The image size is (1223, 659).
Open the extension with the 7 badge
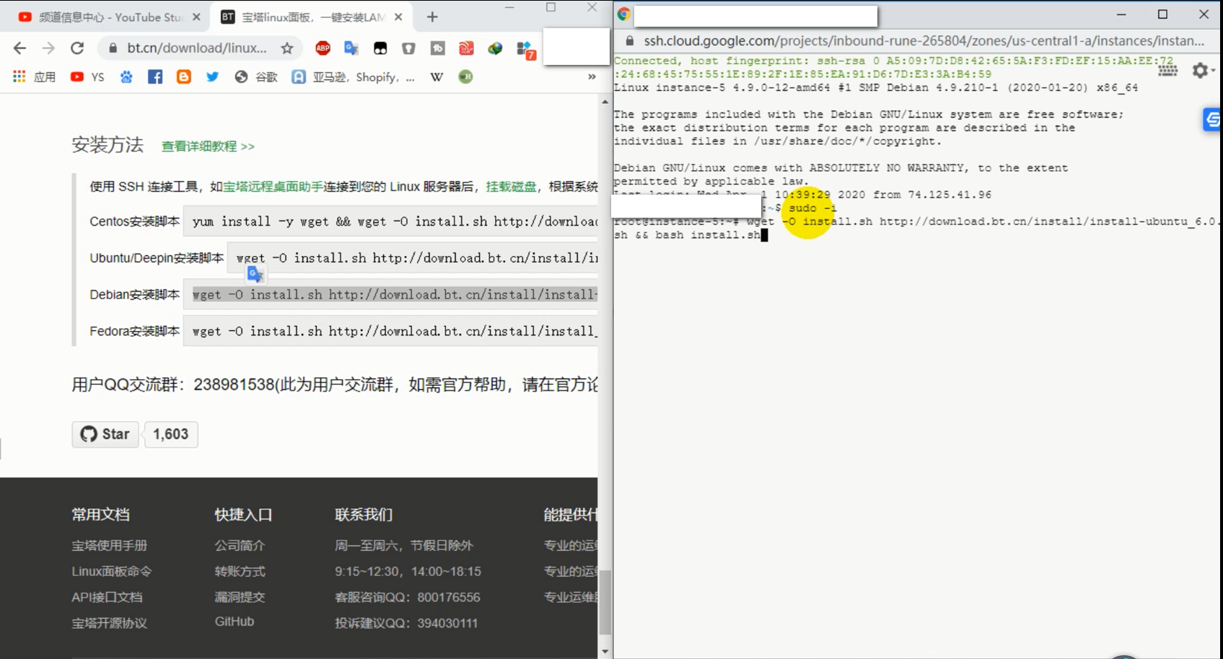click(525, 49)
